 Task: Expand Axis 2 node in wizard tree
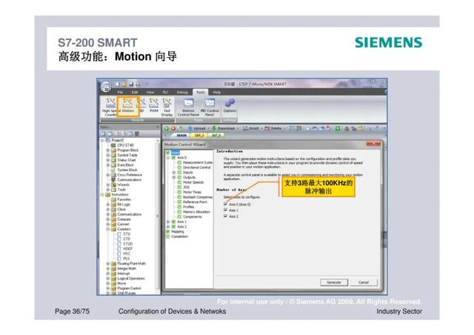point(168,226)
